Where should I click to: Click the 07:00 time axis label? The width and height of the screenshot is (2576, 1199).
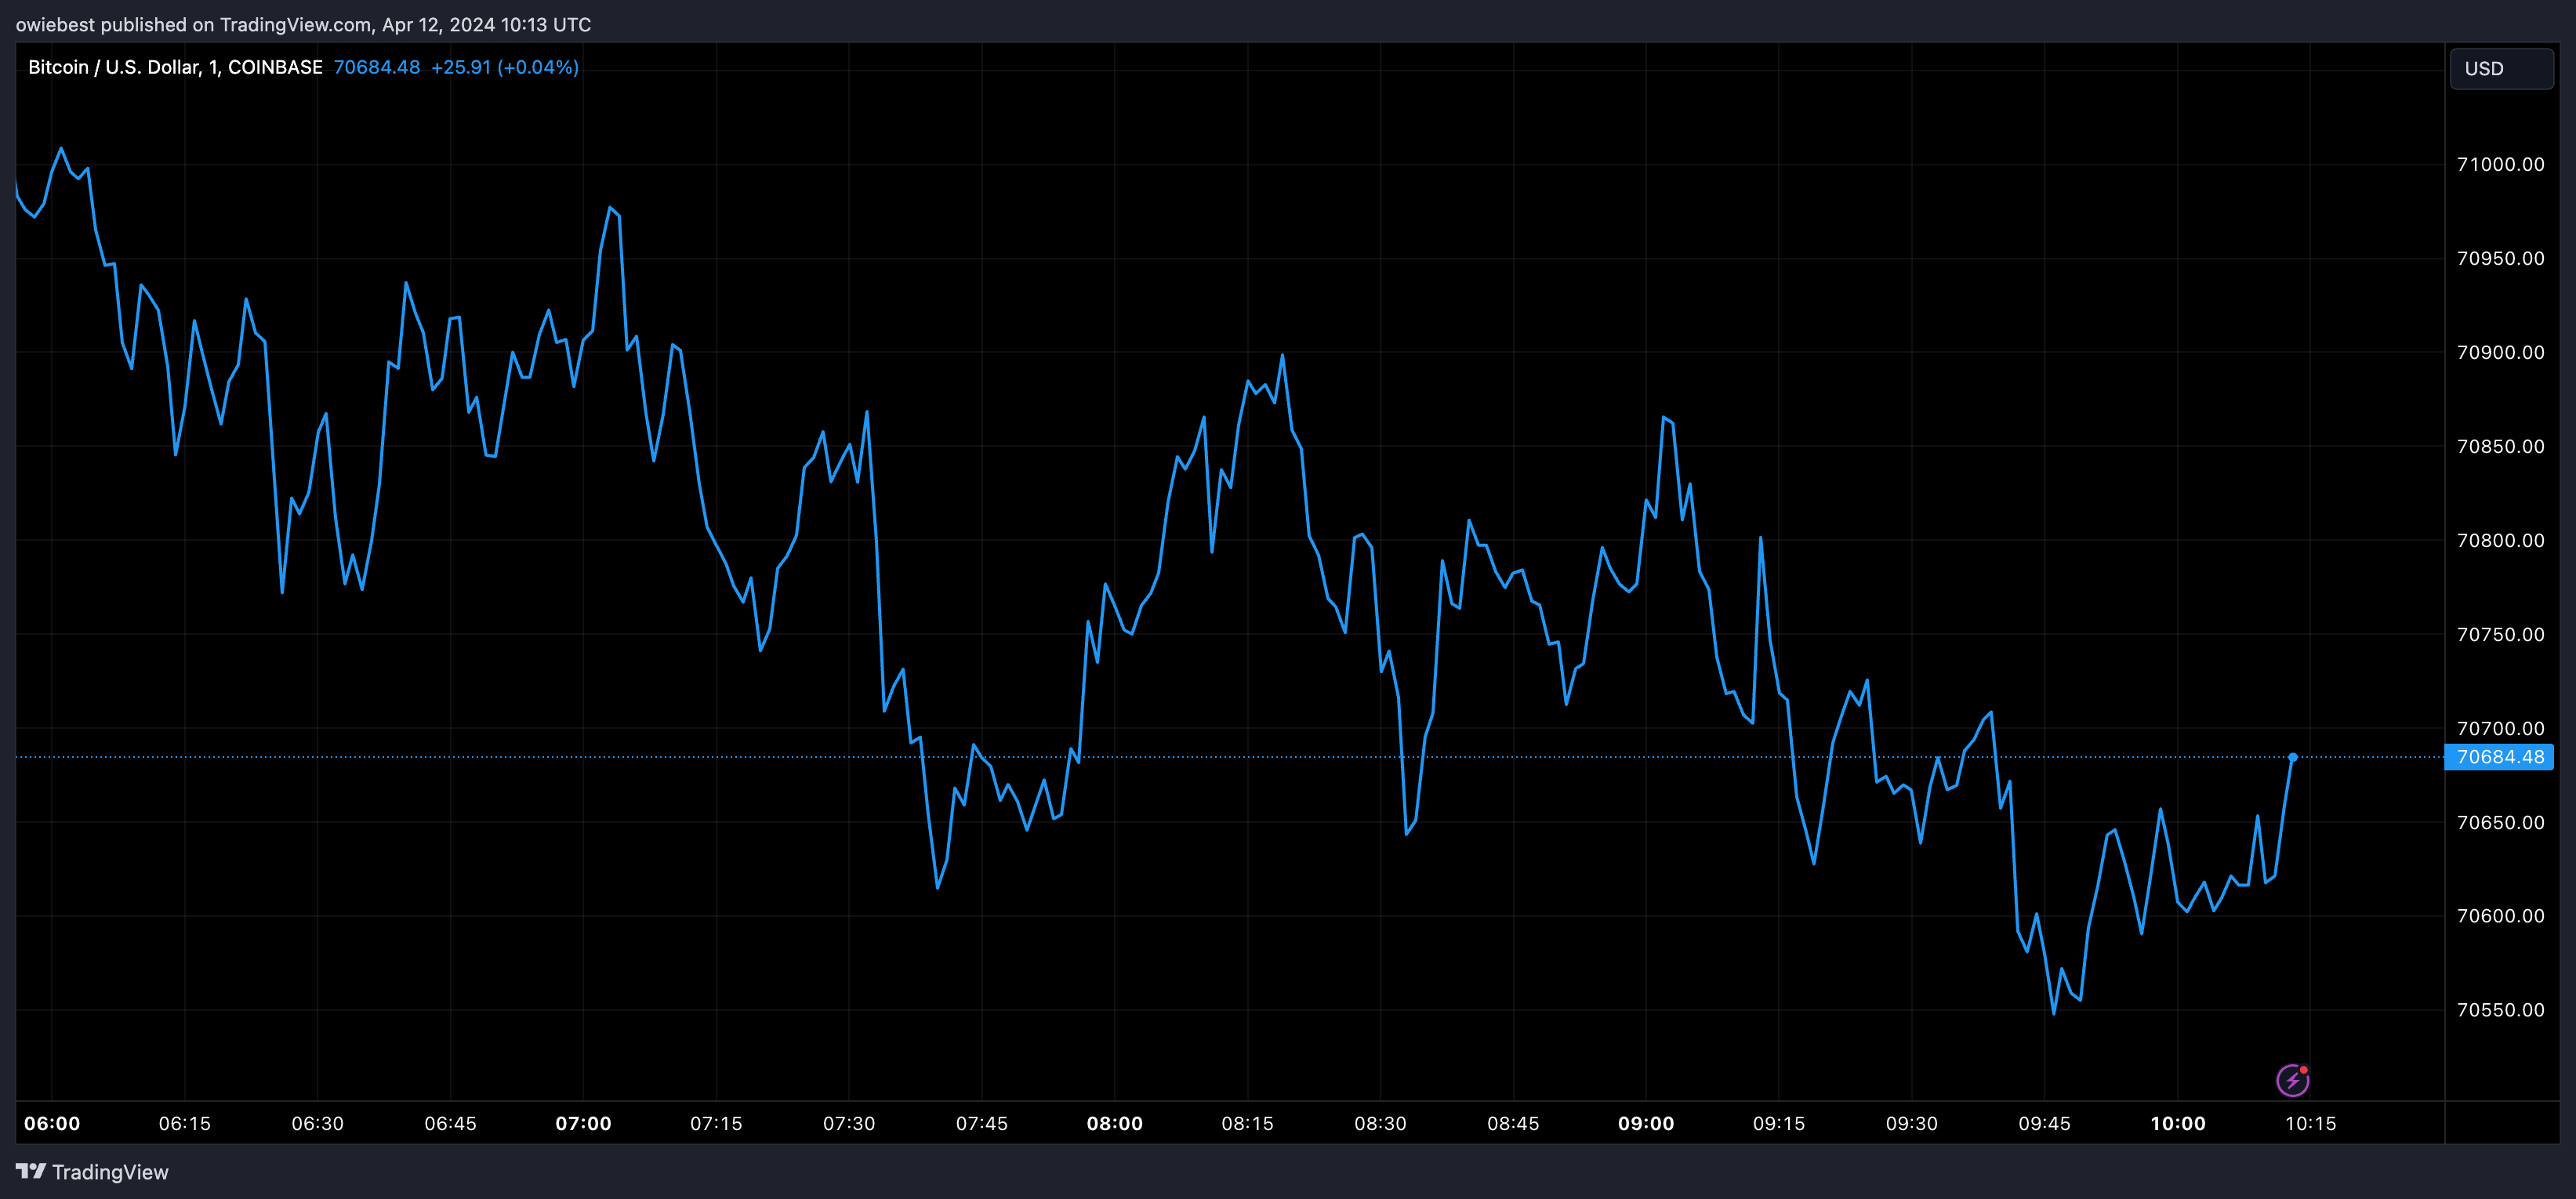[x=584, y=1123]
